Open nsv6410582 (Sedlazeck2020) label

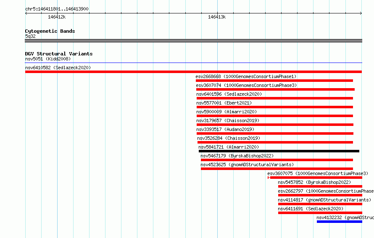coord(58,68)
